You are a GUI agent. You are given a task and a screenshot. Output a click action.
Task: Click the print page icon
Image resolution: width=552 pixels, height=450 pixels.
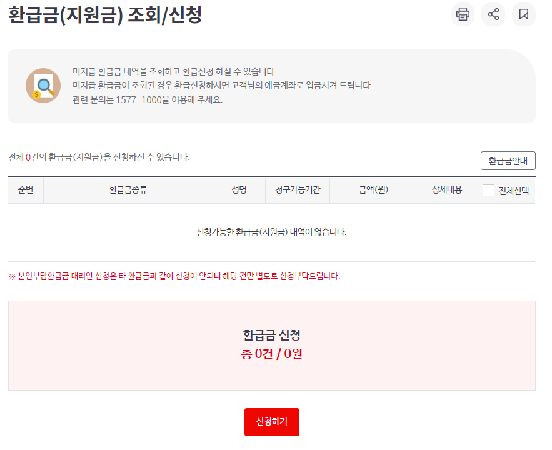click(x=463, y=14)
